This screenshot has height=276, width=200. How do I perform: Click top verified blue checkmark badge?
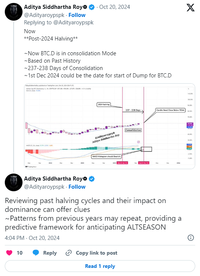[x=92, y=7]
